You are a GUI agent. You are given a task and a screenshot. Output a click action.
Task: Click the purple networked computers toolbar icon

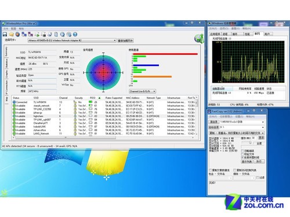pos(30,35)
